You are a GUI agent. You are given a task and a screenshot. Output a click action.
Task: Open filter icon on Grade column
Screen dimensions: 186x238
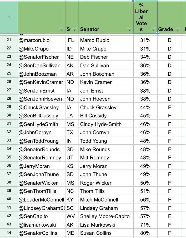point(178,29)
